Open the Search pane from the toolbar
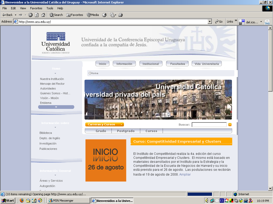Image resolution: width=273 pixels, height=204 pixels. 56,15
